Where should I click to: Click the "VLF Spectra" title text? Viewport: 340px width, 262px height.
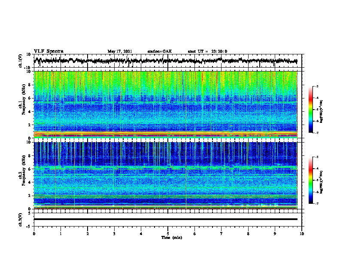tap(49, 51)
